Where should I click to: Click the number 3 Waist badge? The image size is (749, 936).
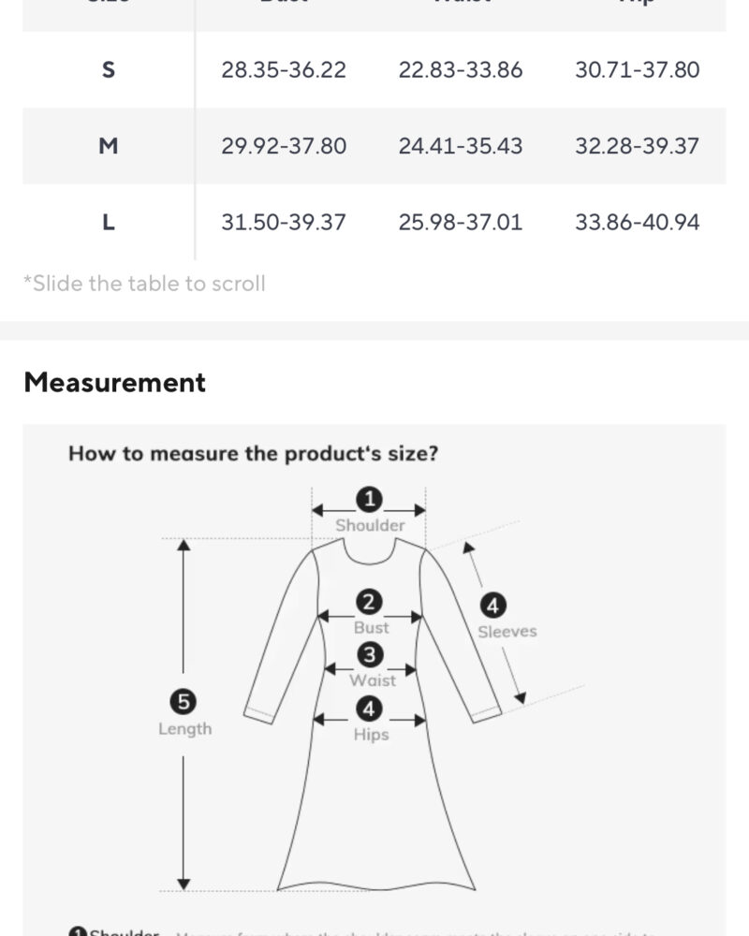coord(371,654)
